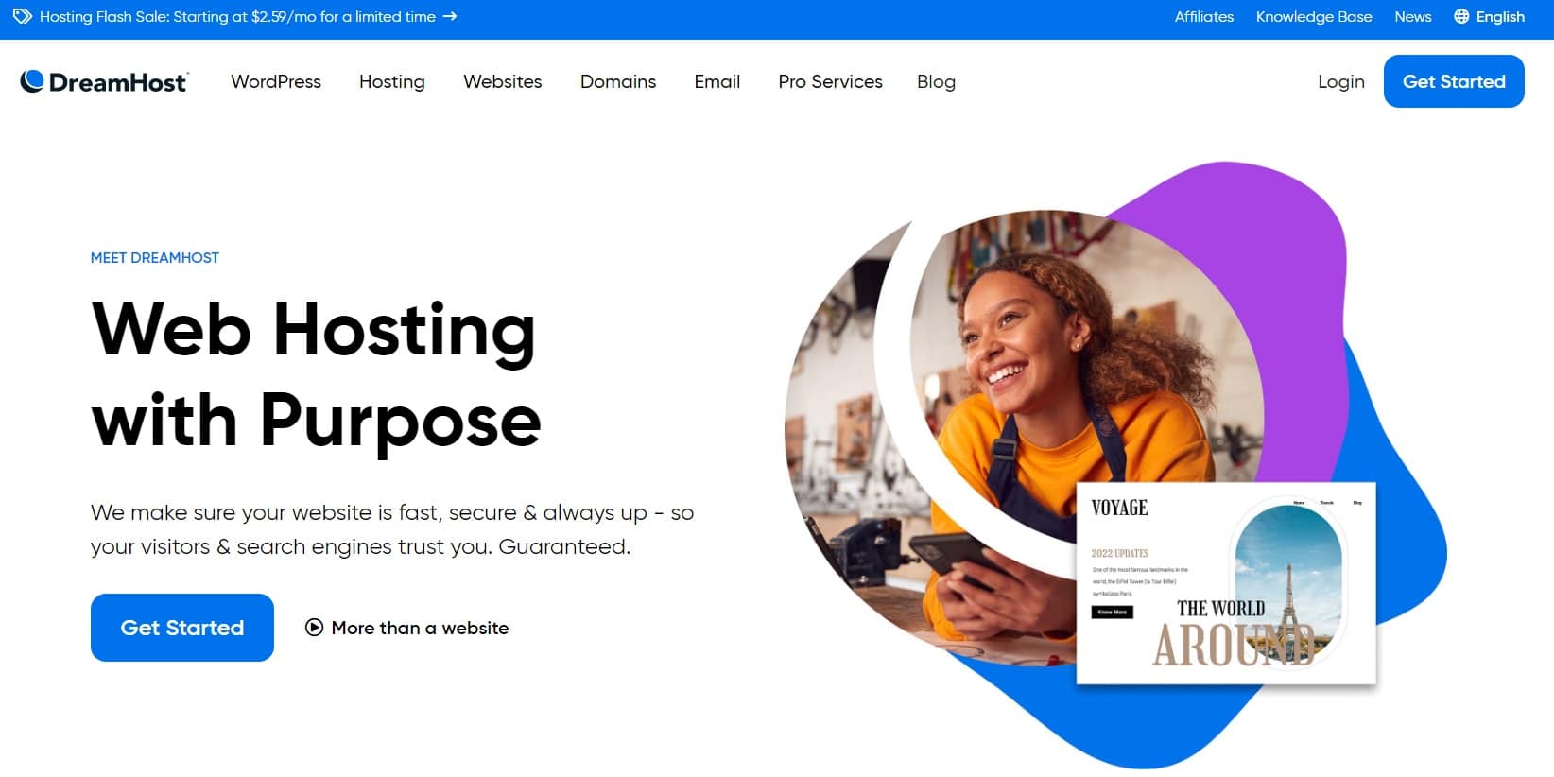This screenshot has height=777, width=1554.
Task: Expand the Websites menu
Action: pos(503,81)
